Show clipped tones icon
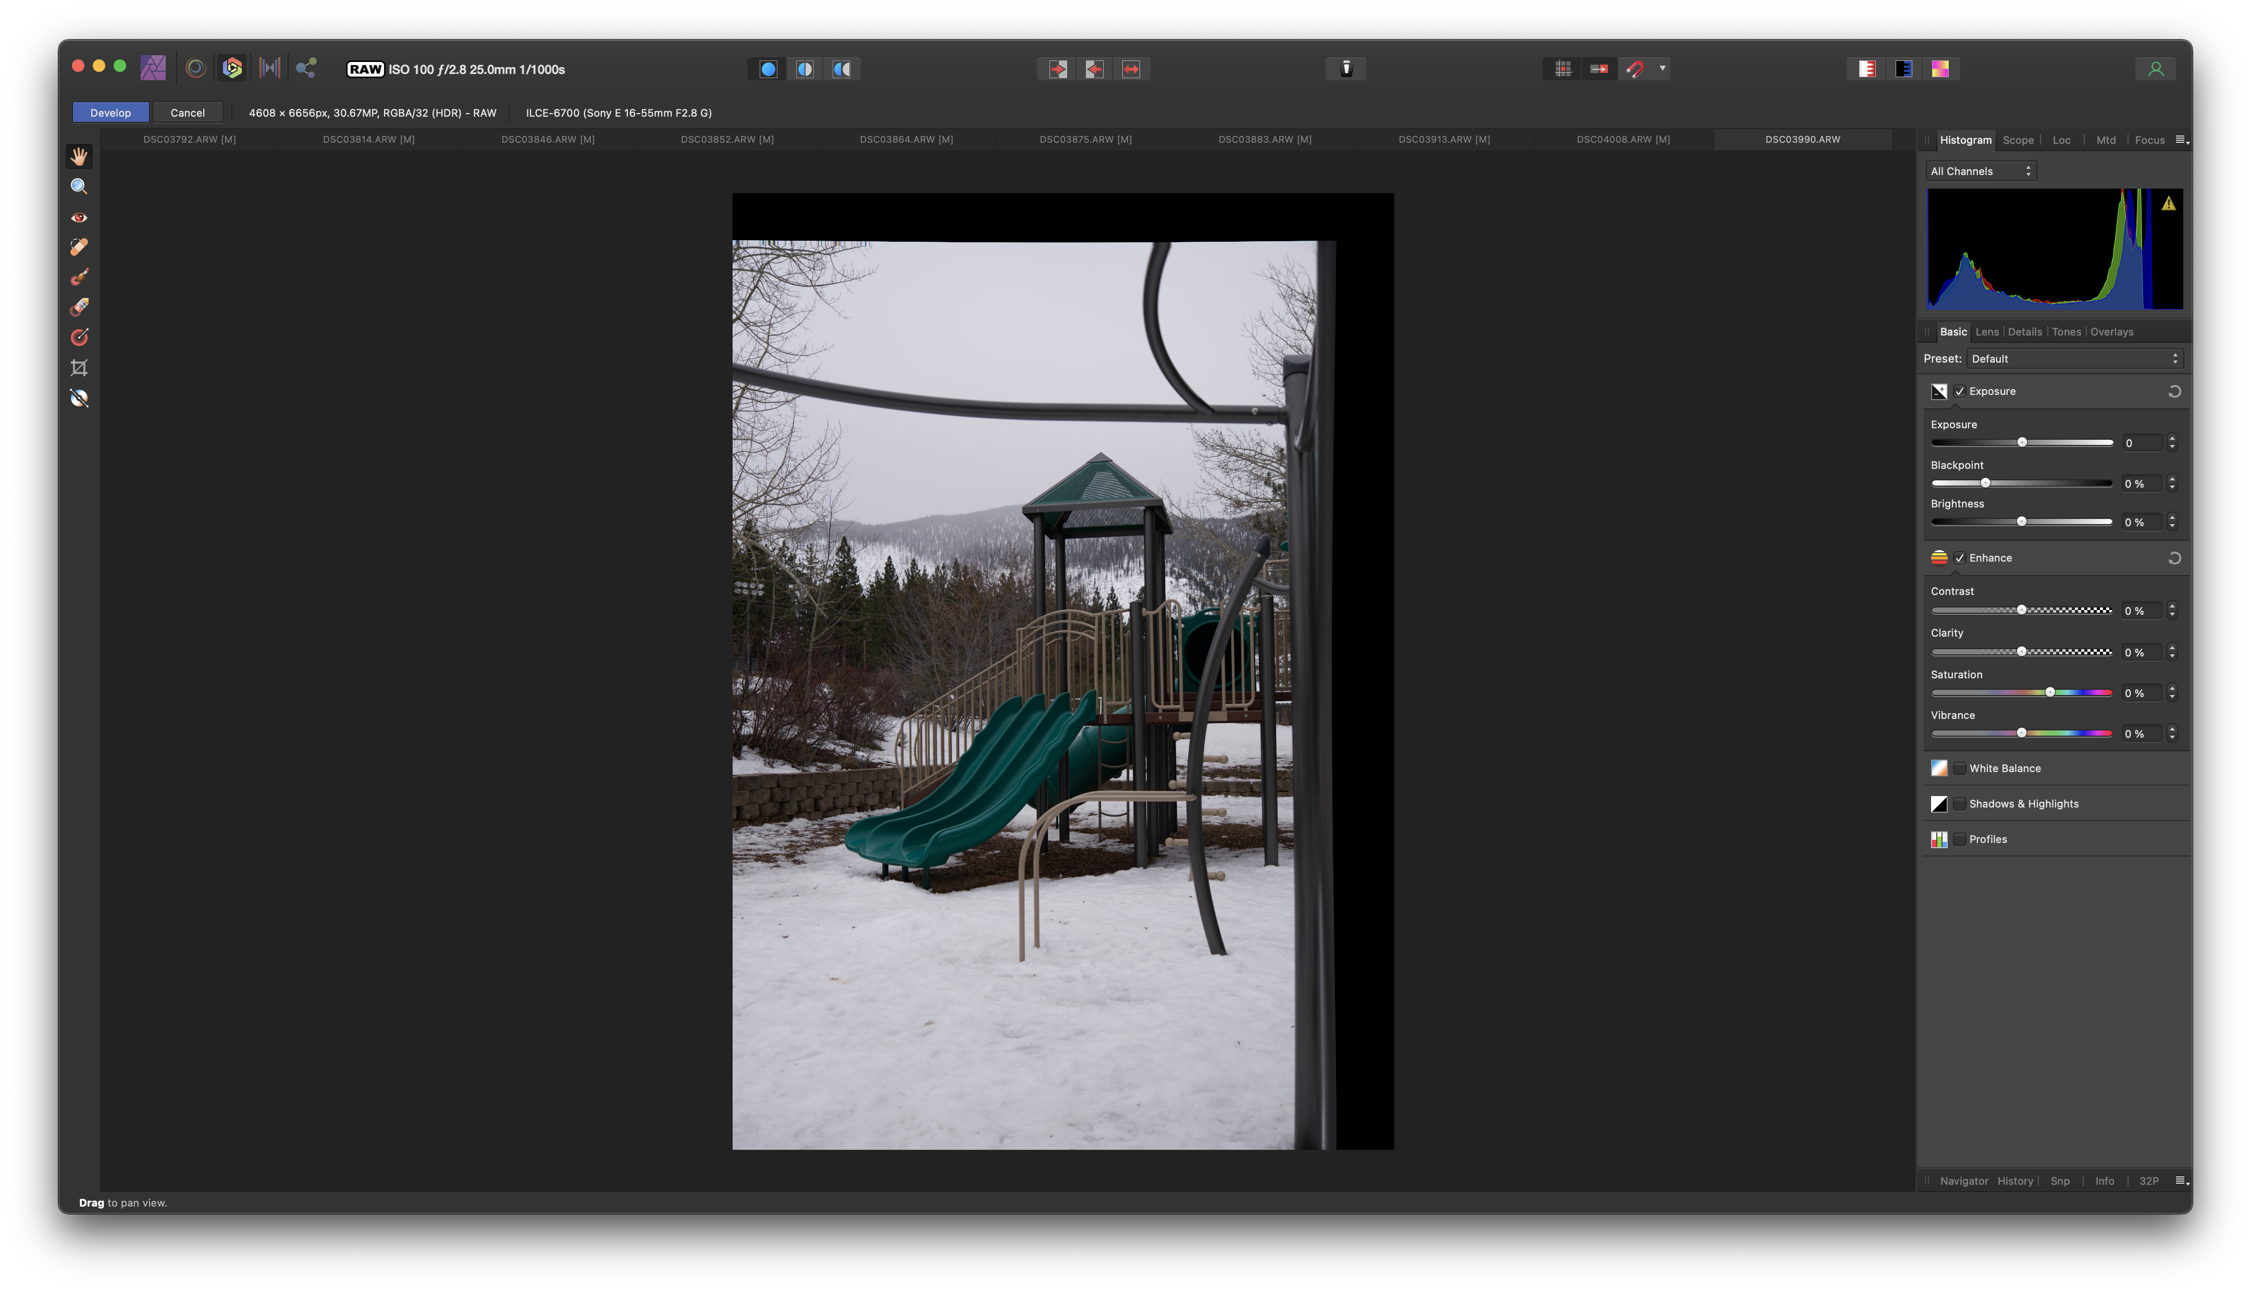The height and width of the screenshot is (1291, 2251). (x=1940, y=69)
